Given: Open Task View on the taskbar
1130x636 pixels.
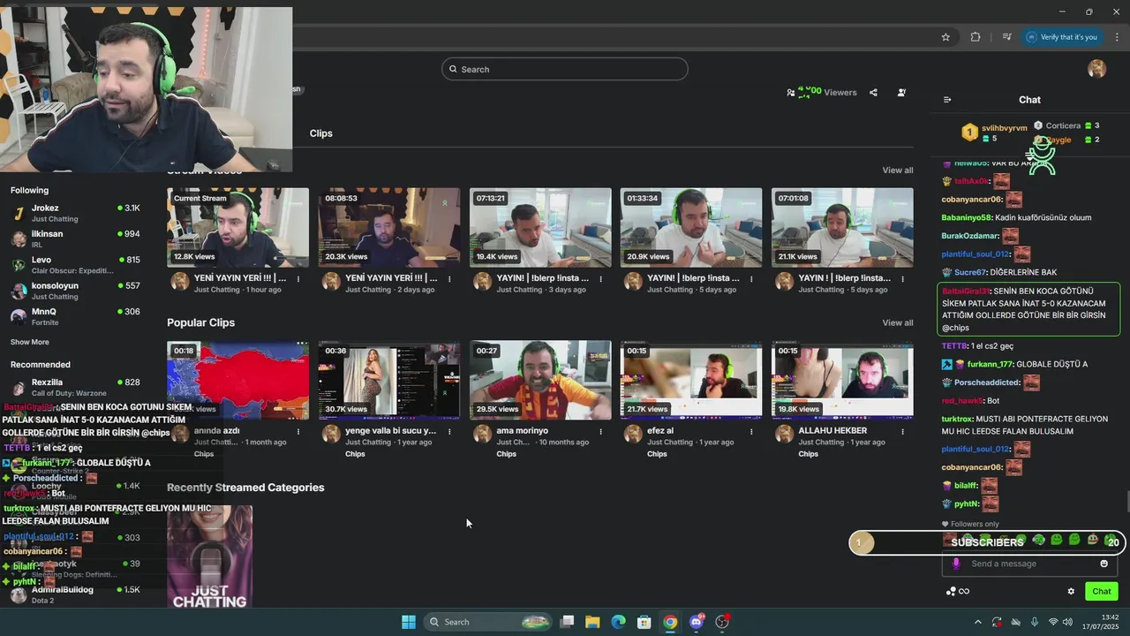Looking at the screenshot, I should (x=567, y=622).
